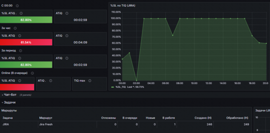The height and width of the screenshot is (133, 270).
Task: Click the '(3 panels)' label next to Чат-бот
Action: click(x=25, y=95)
